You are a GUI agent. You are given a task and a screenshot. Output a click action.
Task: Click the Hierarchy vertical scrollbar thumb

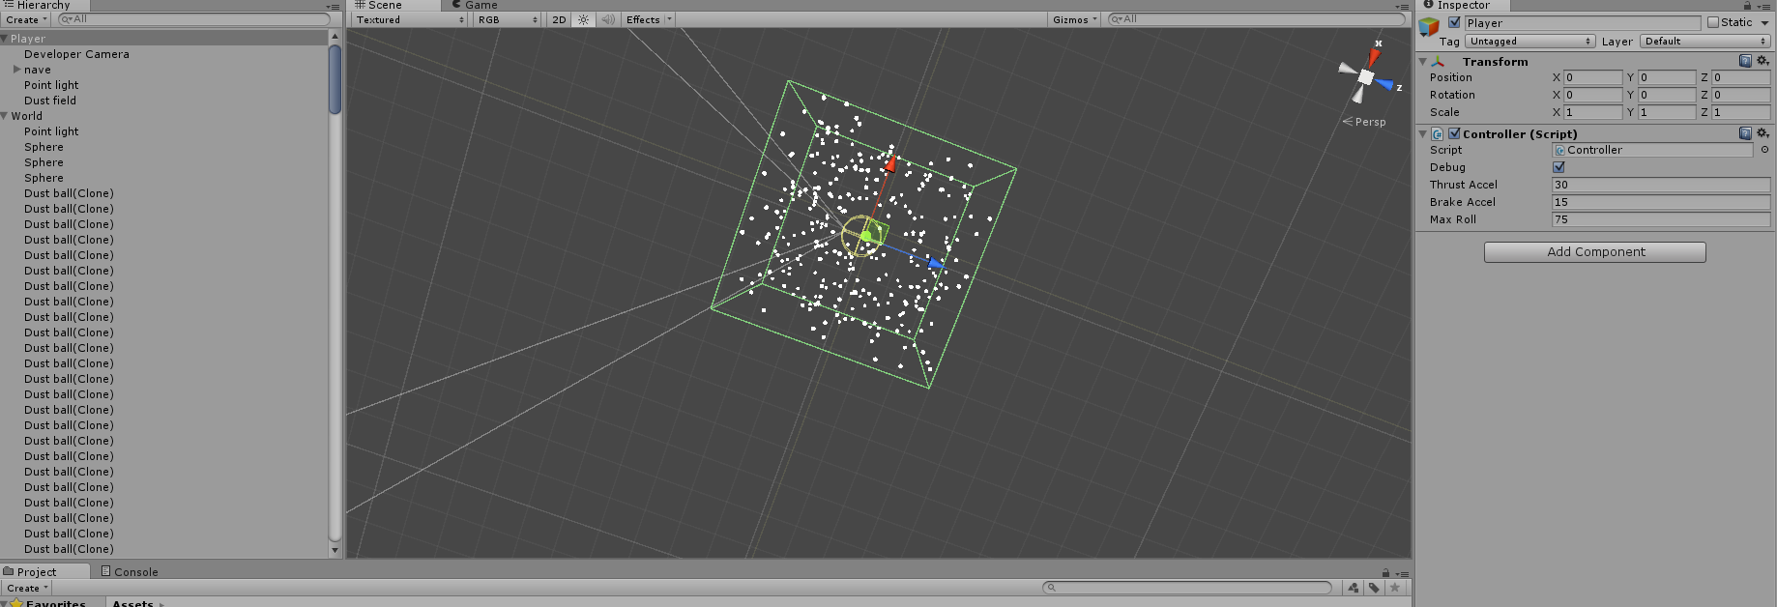pyautogui.click(x=335, y=79)
